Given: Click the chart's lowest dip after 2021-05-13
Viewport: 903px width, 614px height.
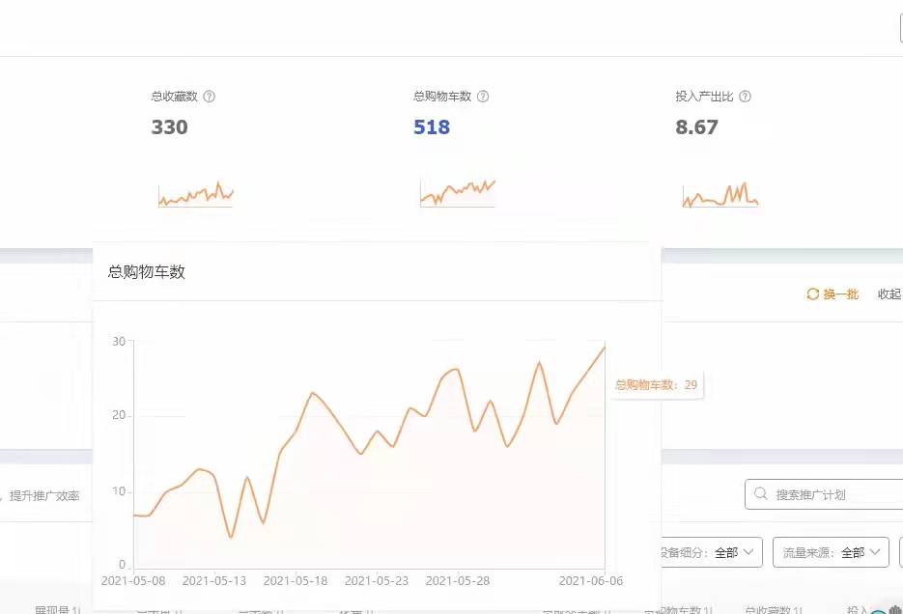Looking at the screenshot, I should click(x=231, y=537).
